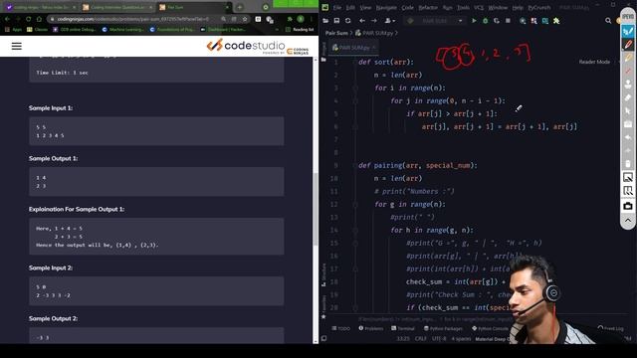
Task: Open the Machine Learning bookmark
Action: [122, 30]
